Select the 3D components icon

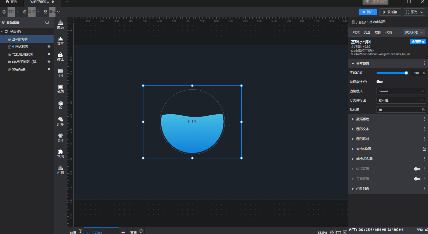(x=61, y=105)
